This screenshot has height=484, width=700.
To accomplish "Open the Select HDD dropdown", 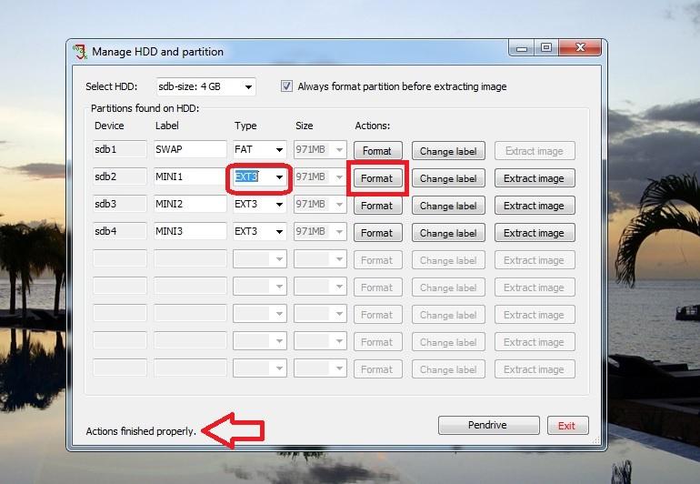I will pyautogui.click(x=248, y=86).
